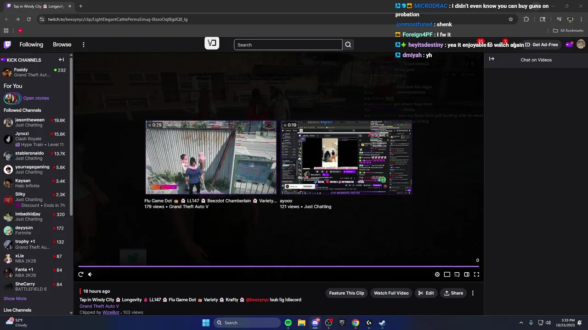Viewport: 588px width, 330px height.
Task: Click the ayooo clip title
Action: pyautogui.click(x=286, y=201)
